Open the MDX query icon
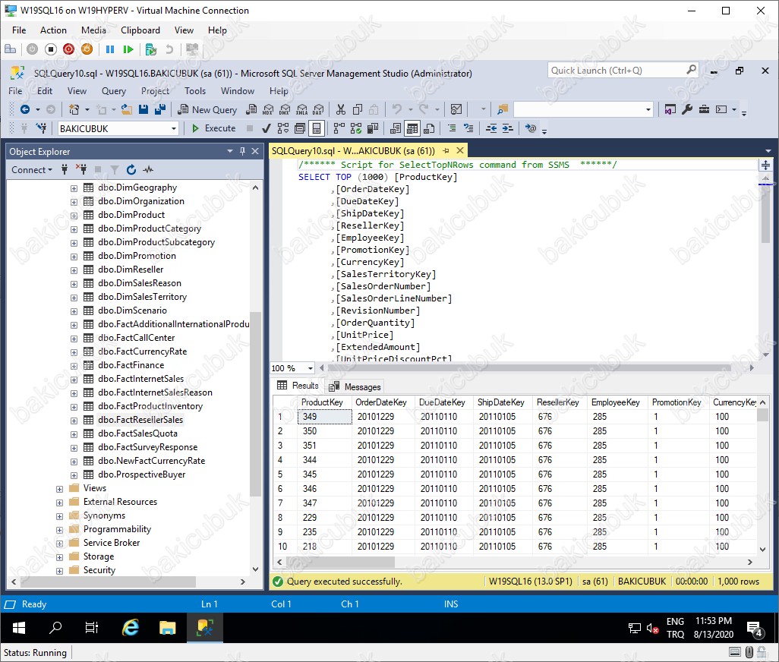Viewport: 779px width, 662px height. click(268, 110)
